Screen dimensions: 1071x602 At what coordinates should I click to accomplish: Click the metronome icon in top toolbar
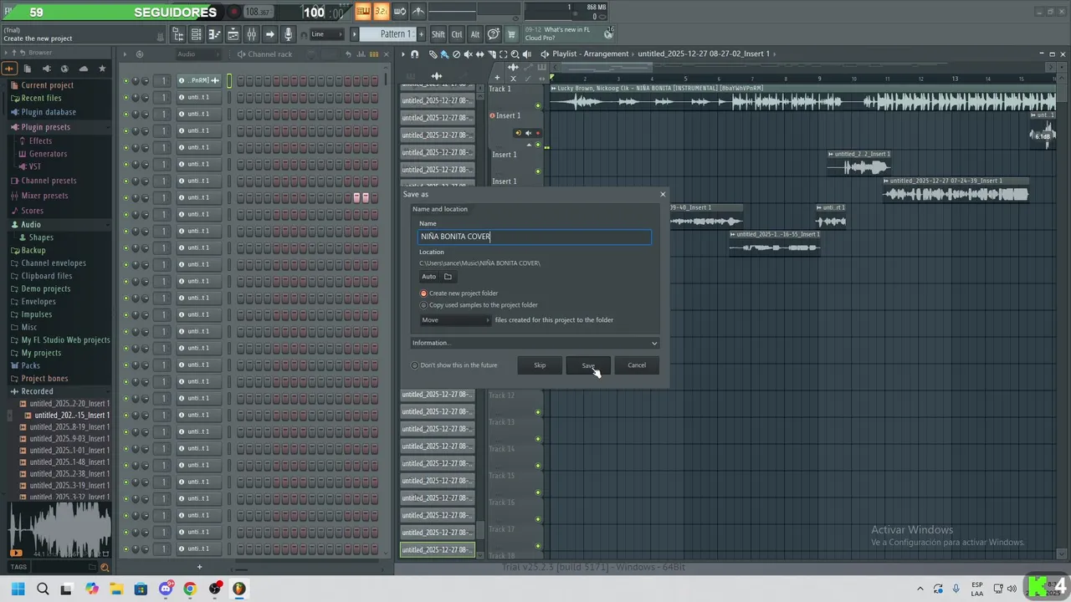point(418,11)
